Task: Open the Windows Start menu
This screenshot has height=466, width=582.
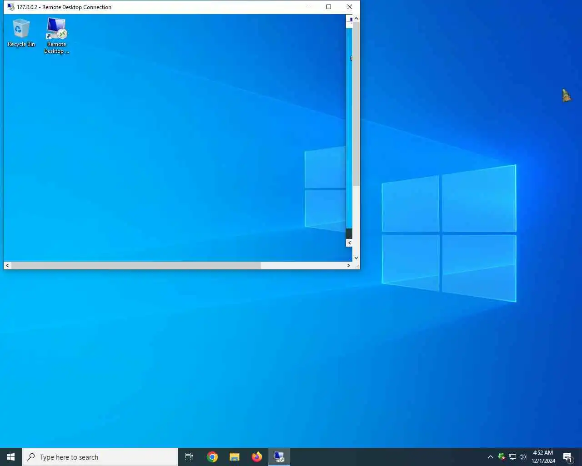Action: 11,457
